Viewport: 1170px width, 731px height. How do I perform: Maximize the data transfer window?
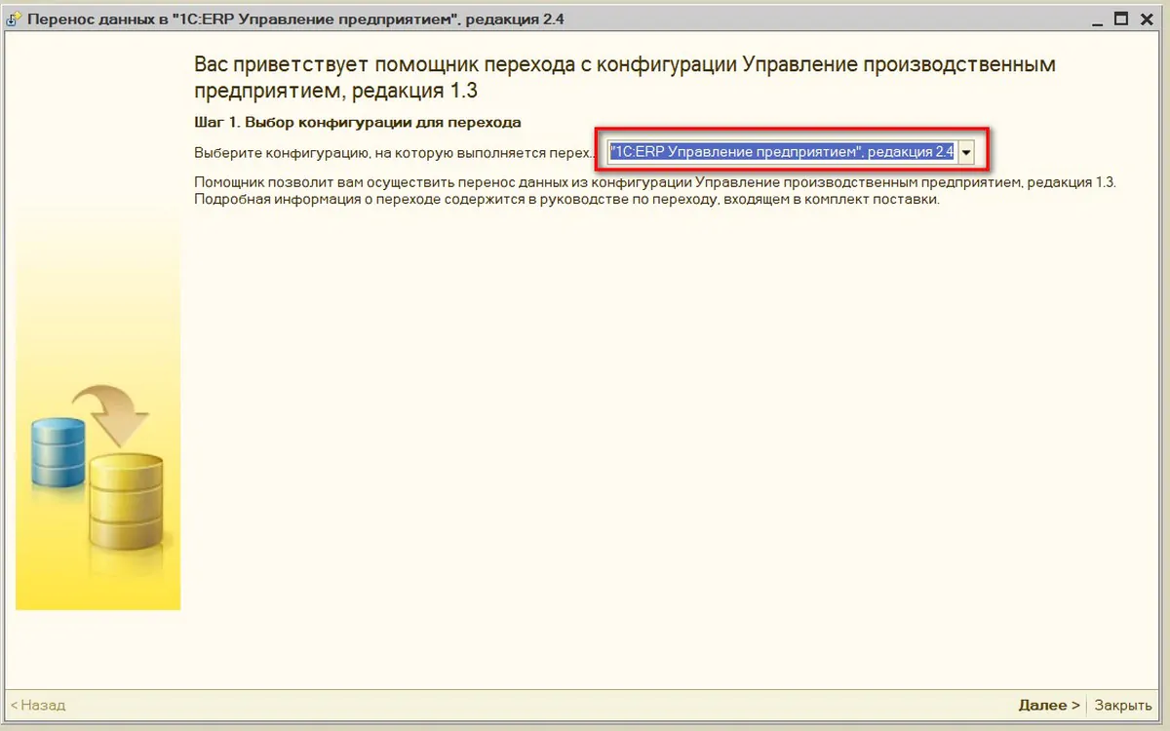[x=1120, y=19]
